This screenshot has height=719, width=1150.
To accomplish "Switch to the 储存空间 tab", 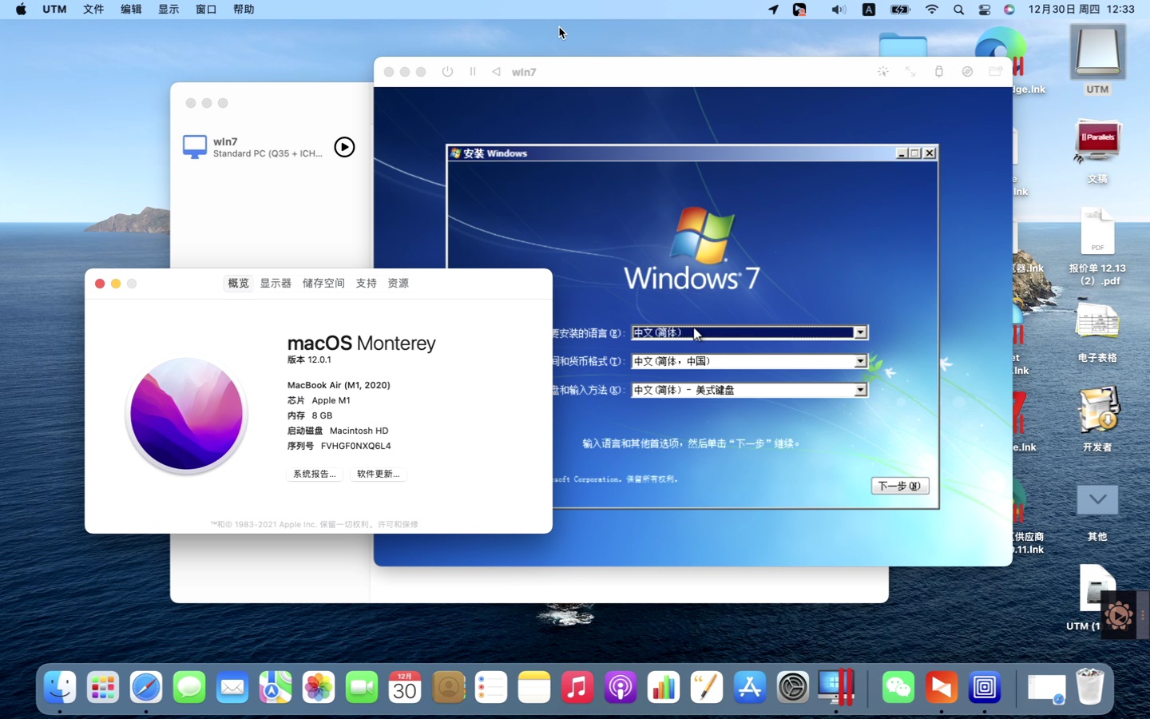I will click(x=323, y=283).
